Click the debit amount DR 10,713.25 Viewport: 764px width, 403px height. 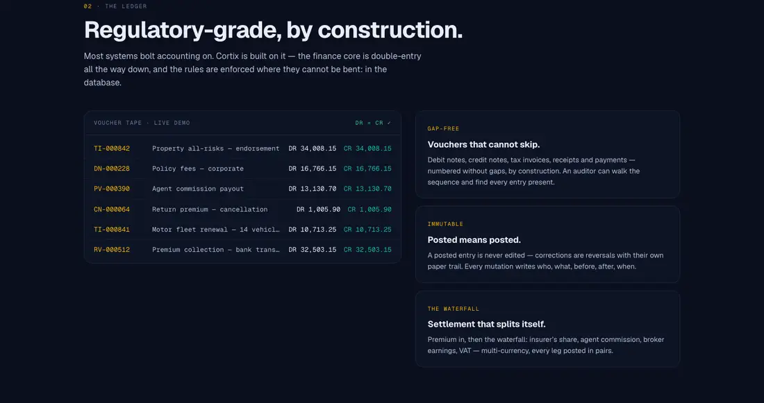[x=313, y=230]
